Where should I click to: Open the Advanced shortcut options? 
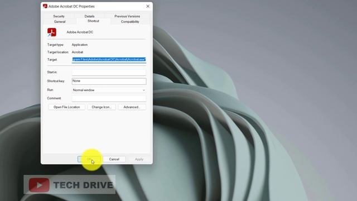tap(132, 107)
